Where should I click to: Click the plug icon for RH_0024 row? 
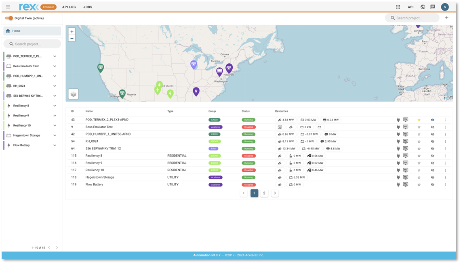398,141
